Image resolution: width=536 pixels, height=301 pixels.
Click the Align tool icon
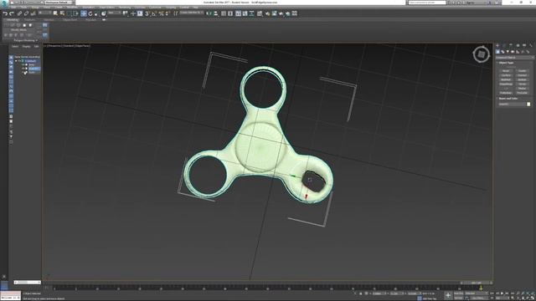pyautogui.click(x=216, y=13)
